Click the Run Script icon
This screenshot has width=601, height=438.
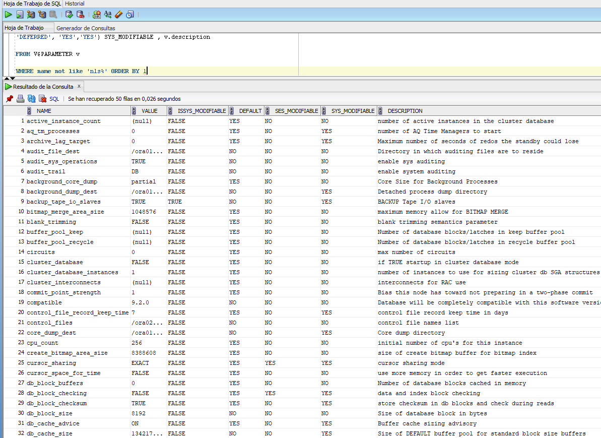(x=20, y=15)
